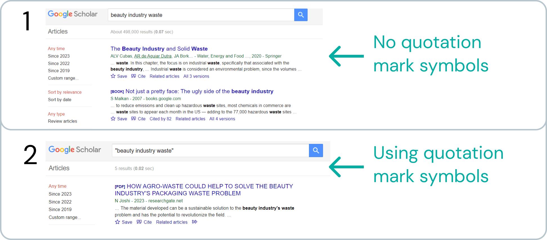Click the Cite quote icon under Beauty Industry and Solid Waste

point(134,76)
